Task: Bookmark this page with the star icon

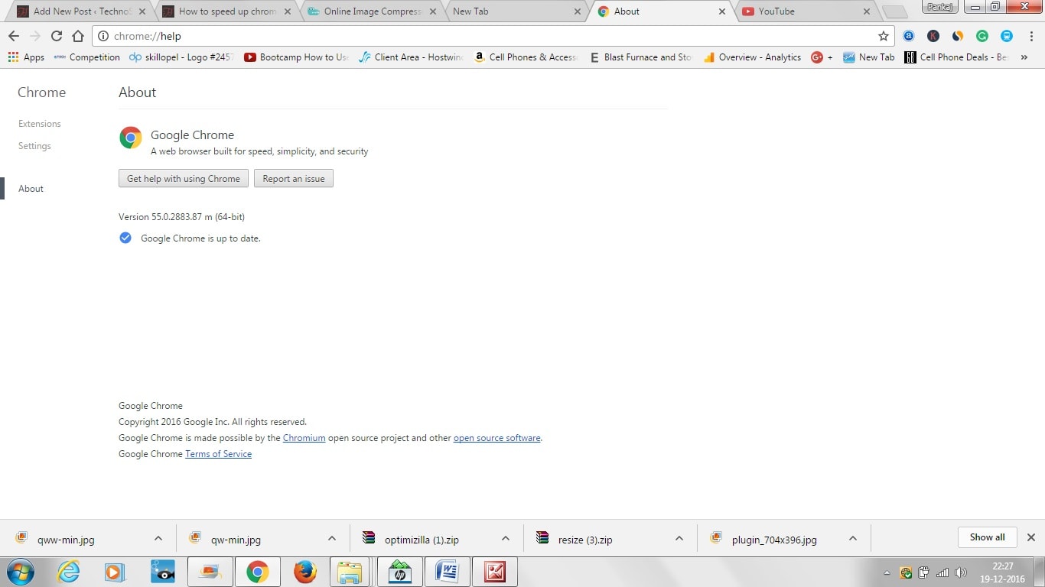Action: pyautogui.click(x=884, y=36)
